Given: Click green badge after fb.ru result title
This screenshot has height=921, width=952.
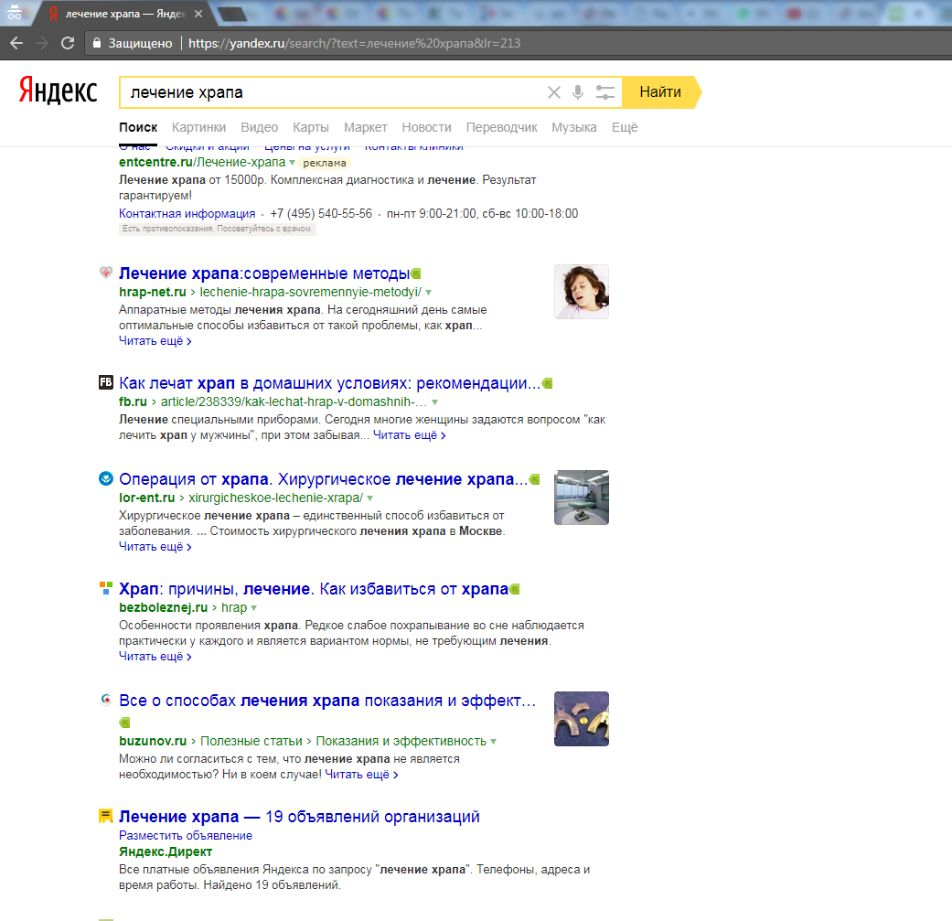Looking at the screenshot, I should click(548, 383).
